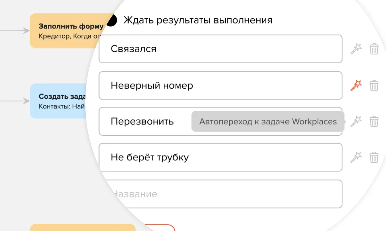Click the magic wand icon for Перезвонить

(x=356, y=122)
